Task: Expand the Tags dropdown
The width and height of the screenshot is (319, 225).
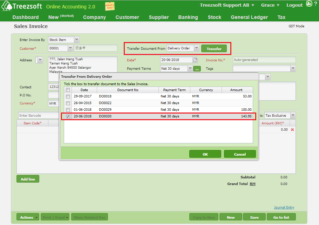Action: [x=293, y=68]
